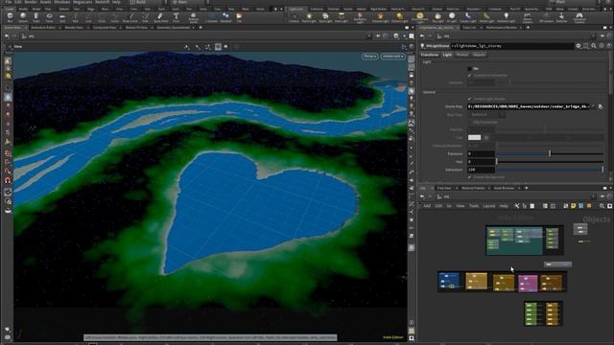Select the Sphere shelf tool

(23, 17)
